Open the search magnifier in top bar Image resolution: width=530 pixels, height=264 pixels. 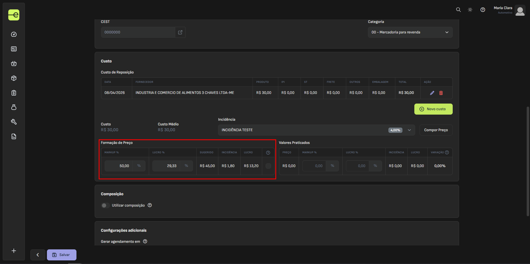458,10
